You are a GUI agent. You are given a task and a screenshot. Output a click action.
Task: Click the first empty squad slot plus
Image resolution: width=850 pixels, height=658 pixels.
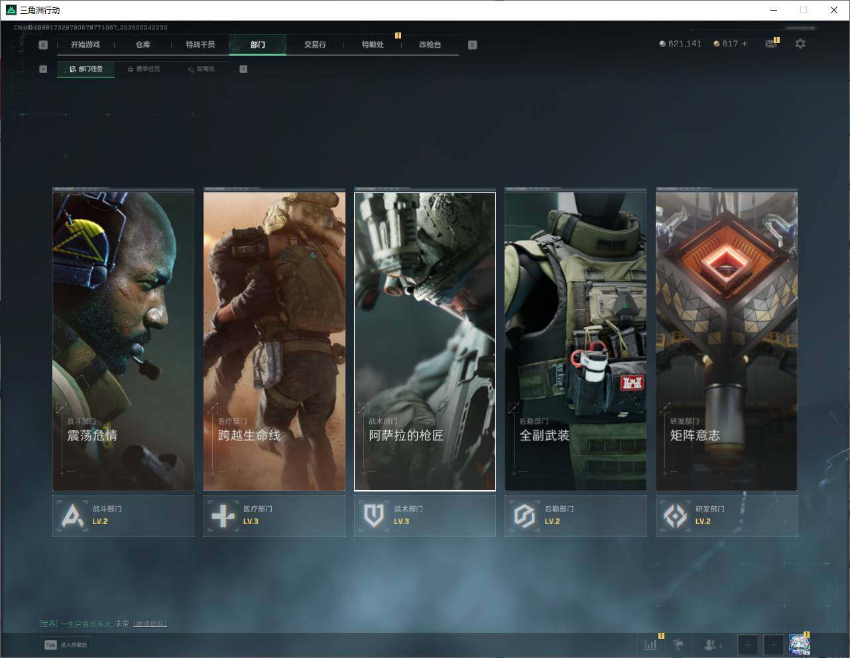747,645
